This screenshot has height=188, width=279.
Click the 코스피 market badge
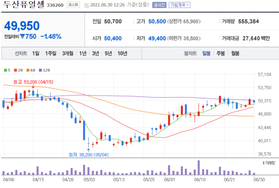[x=73, y=5]
